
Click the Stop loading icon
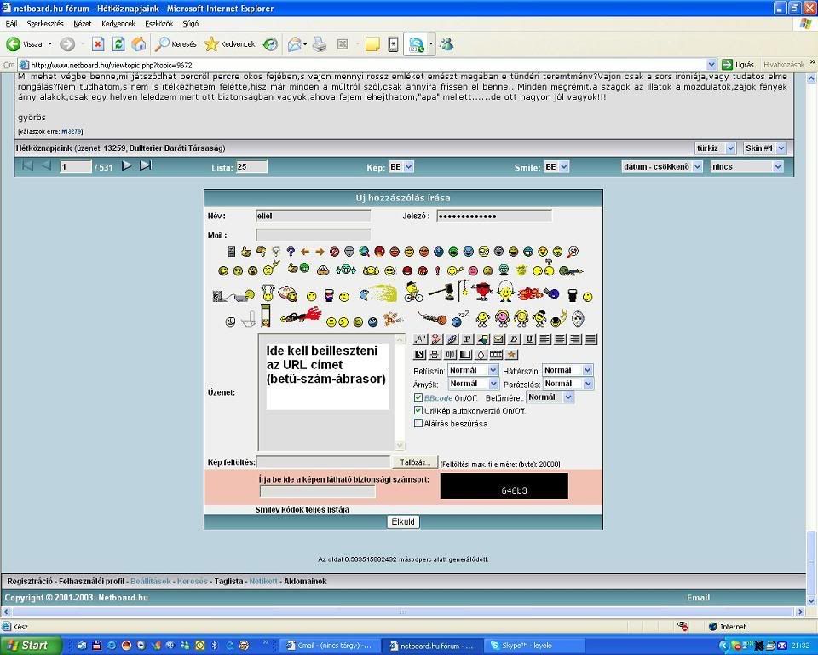pos(98,44)
